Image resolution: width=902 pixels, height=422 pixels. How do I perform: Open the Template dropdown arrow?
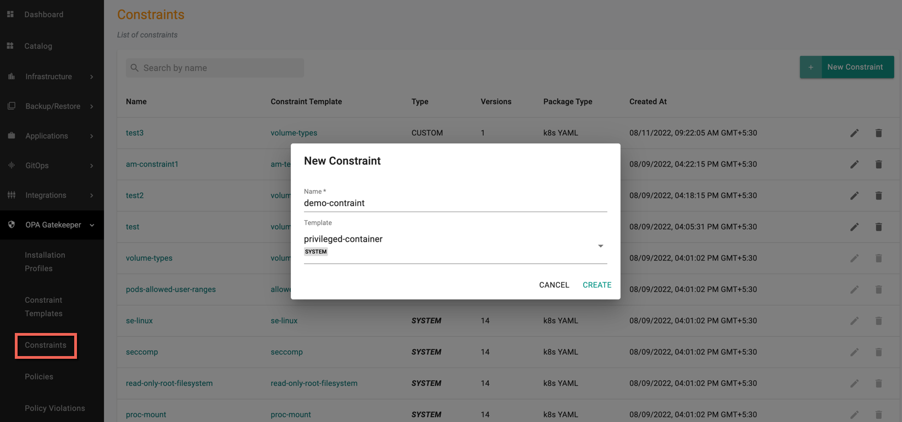tap(601, 246)
